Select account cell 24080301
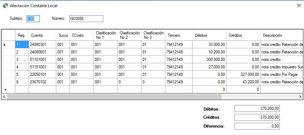This screenshot has height=135, width=304. (x=42, y=45)
